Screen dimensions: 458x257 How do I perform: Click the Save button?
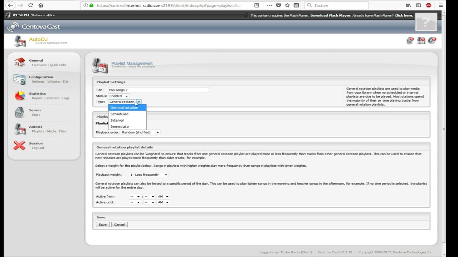[102, 225]
